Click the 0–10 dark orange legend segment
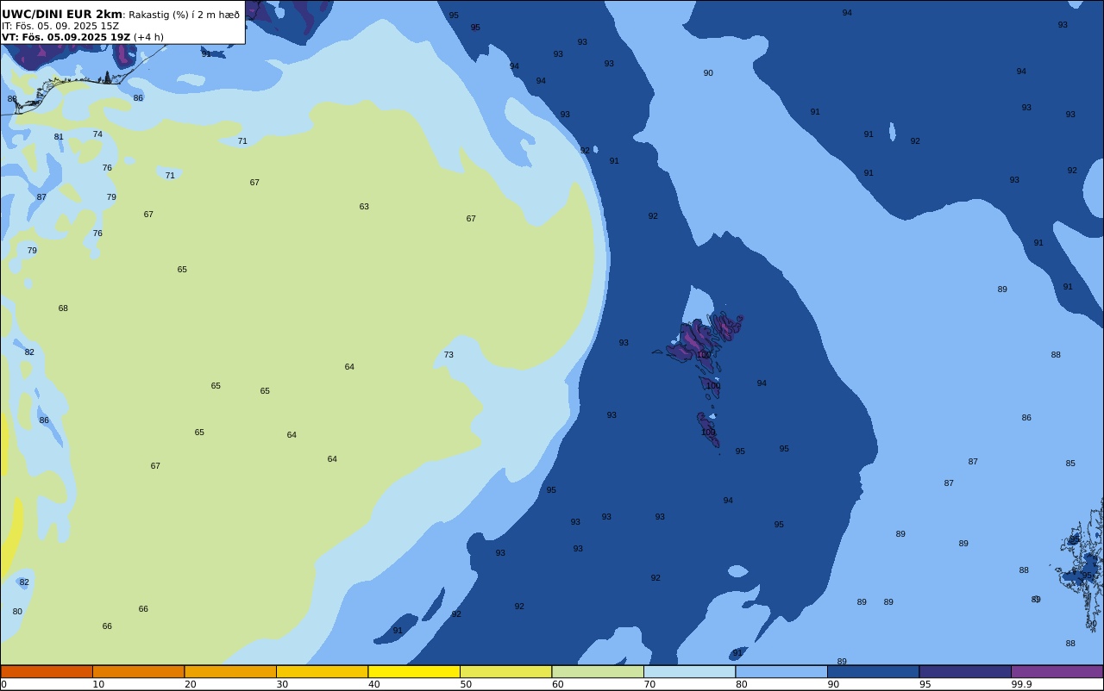1104x691 pixels. [47, 671]
